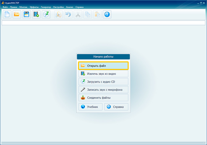Open the Монтаж menu

click(23, 7)
